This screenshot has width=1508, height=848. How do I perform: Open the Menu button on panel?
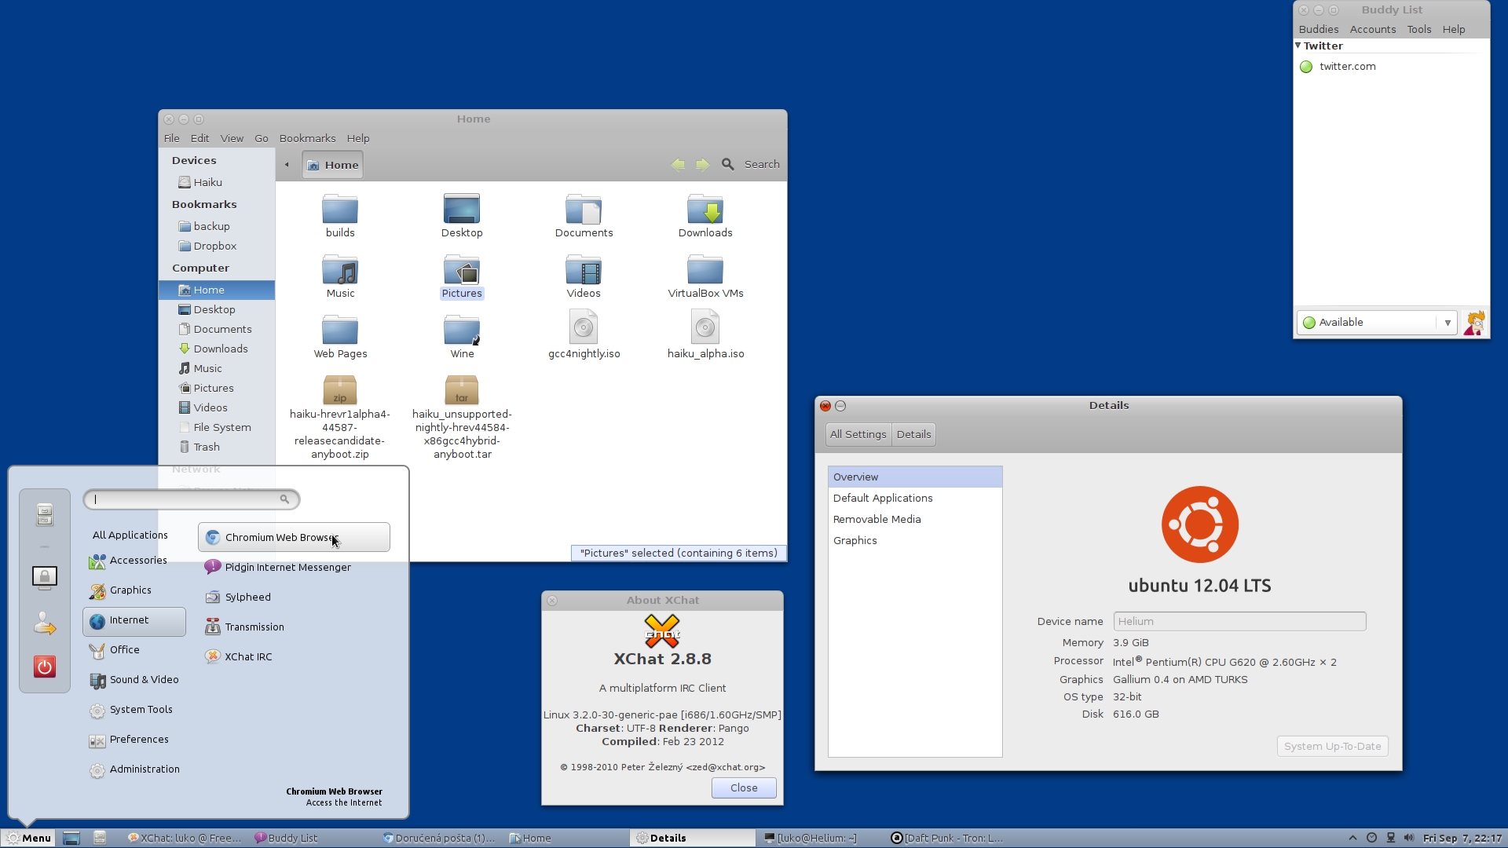click(28, 838)
